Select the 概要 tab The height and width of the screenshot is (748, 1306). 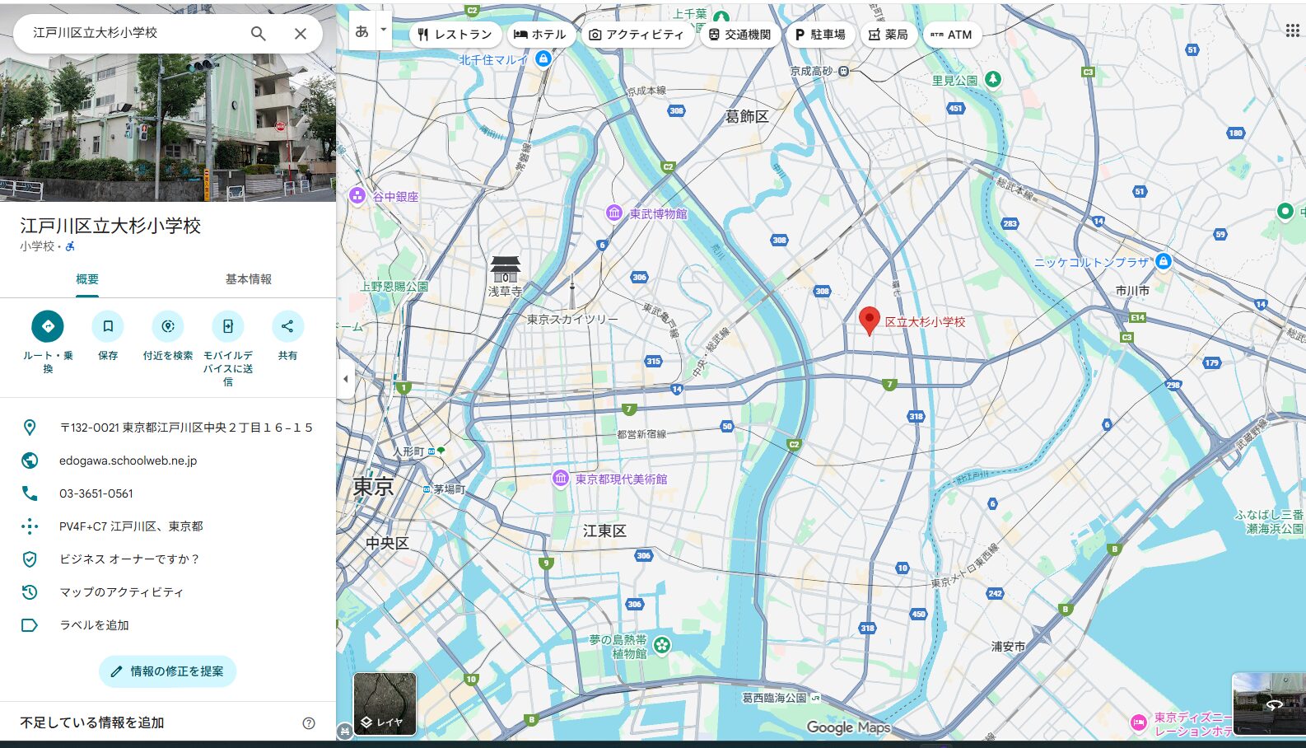pyautogui.click(x=87, y=279)
